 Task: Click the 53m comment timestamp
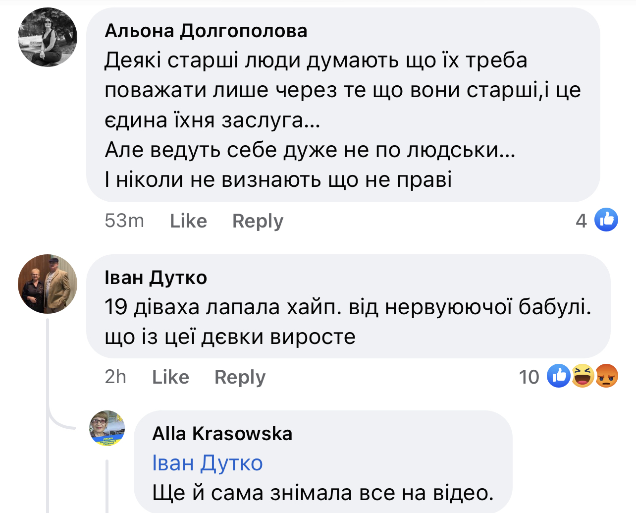[x=124, y=221]
